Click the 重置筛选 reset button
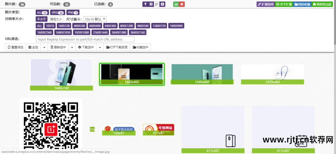336x154 pixels. tap(16, 47)
